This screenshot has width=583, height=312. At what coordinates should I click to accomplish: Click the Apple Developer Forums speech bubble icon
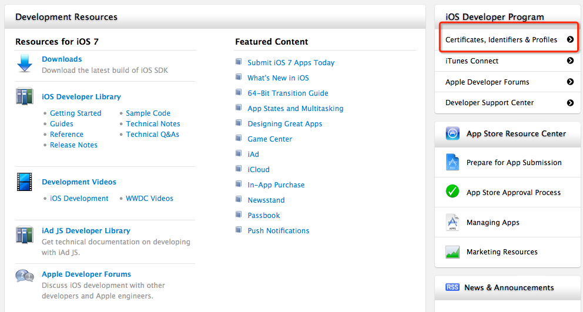point(25,276)
